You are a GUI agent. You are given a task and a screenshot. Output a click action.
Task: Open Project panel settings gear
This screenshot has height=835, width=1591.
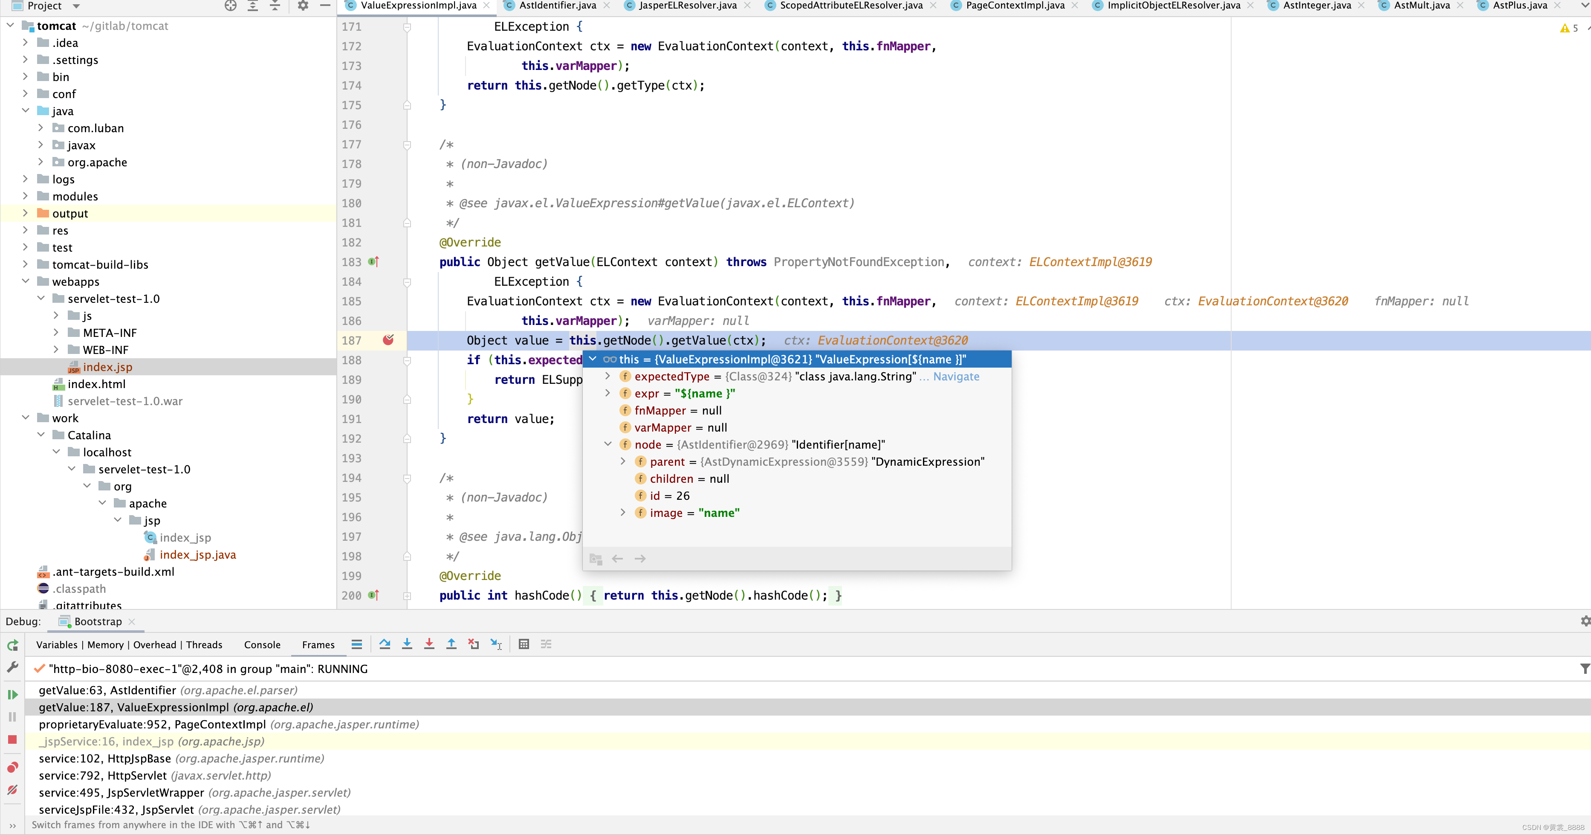pyautogui.click(x=303, y=6)
